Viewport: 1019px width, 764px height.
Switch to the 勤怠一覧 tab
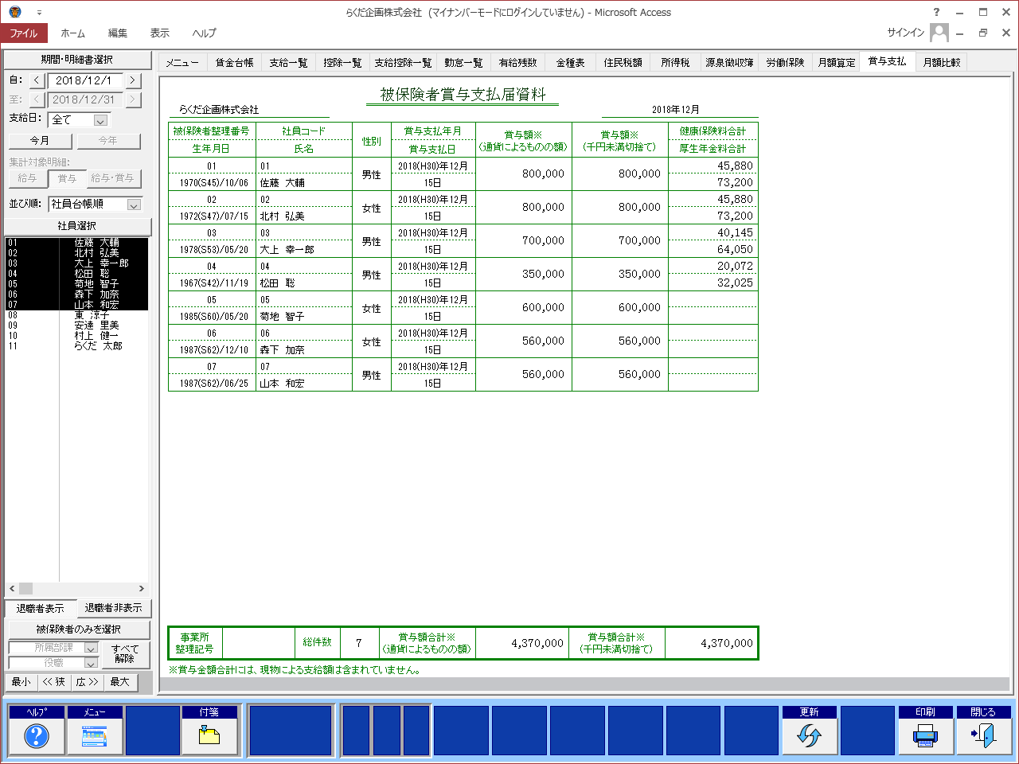463,62
